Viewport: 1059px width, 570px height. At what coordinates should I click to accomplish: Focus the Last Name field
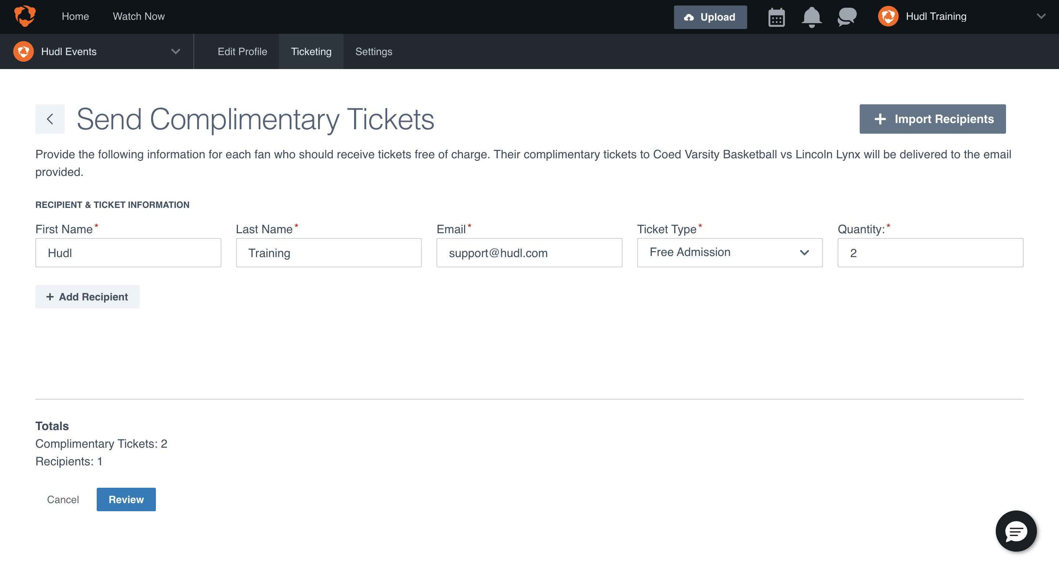[328, 253]
